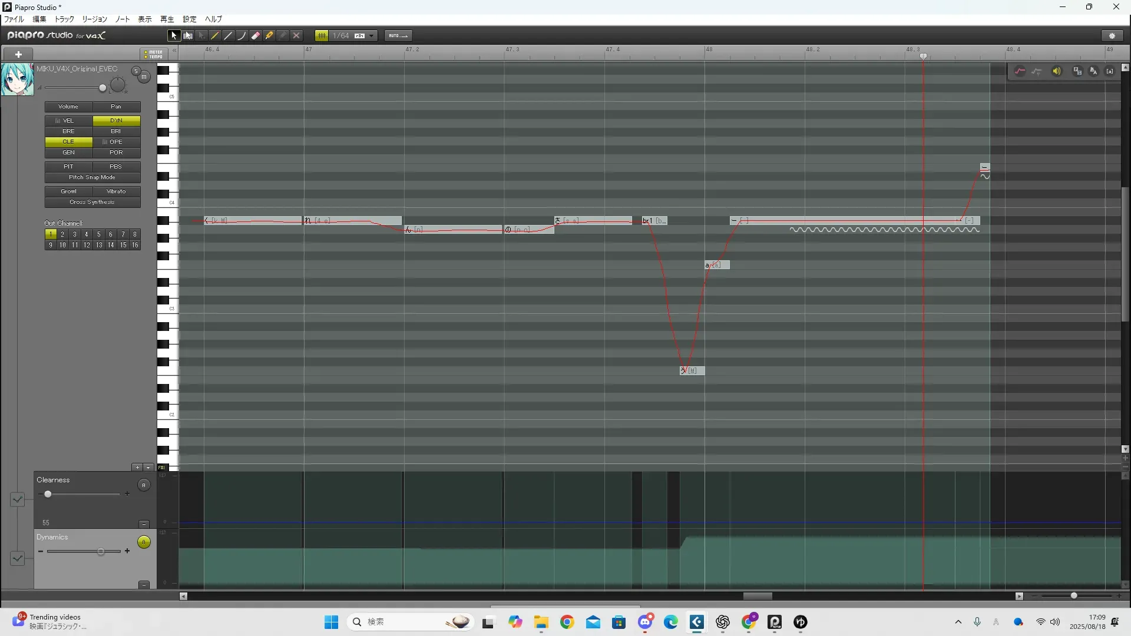Toggle the yellow grid snap button

[x=321, y=36]
